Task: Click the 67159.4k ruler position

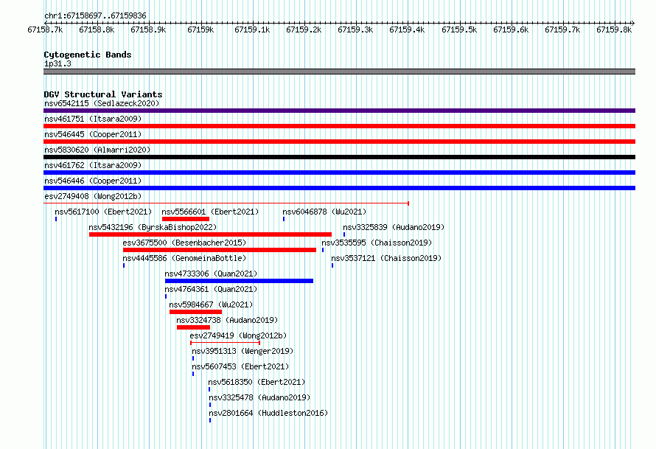Action: point(407,29)
